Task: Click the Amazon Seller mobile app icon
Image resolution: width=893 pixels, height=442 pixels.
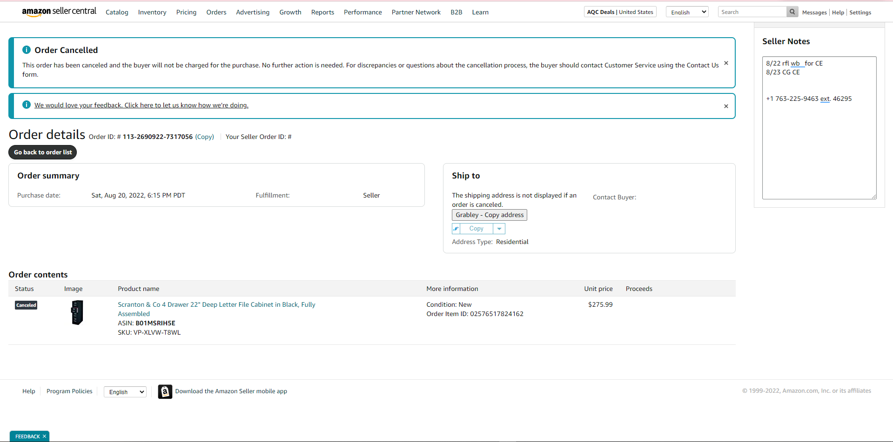Action: pos(165,391)
